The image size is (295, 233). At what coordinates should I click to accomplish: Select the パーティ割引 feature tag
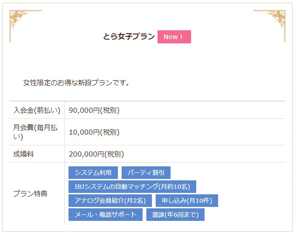point(146,172)
